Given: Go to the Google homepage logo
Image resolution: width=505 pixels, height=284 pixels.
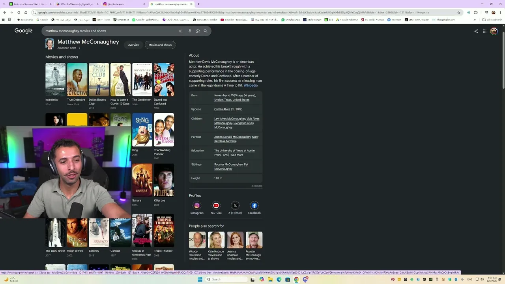Looking at the screenshot, I should point(24,31).
